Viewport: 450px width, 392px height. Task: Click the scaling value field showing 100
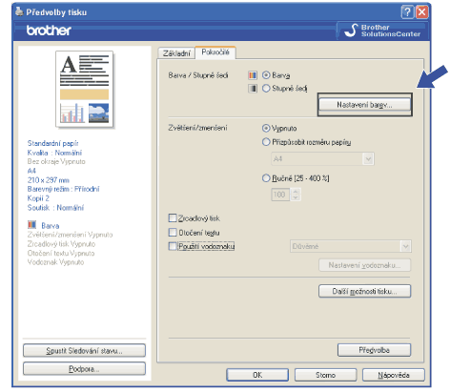tap(280, 195)
